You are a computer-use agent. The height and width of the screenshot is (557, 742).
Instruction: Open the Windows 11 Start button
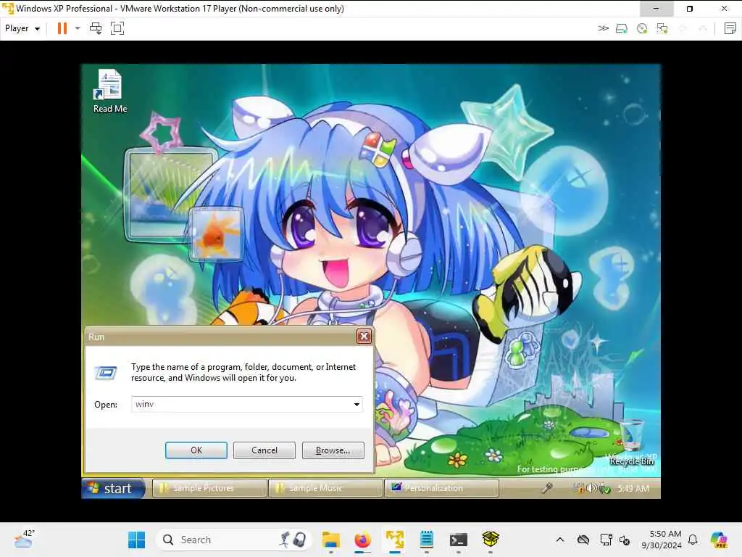point(137,540)
